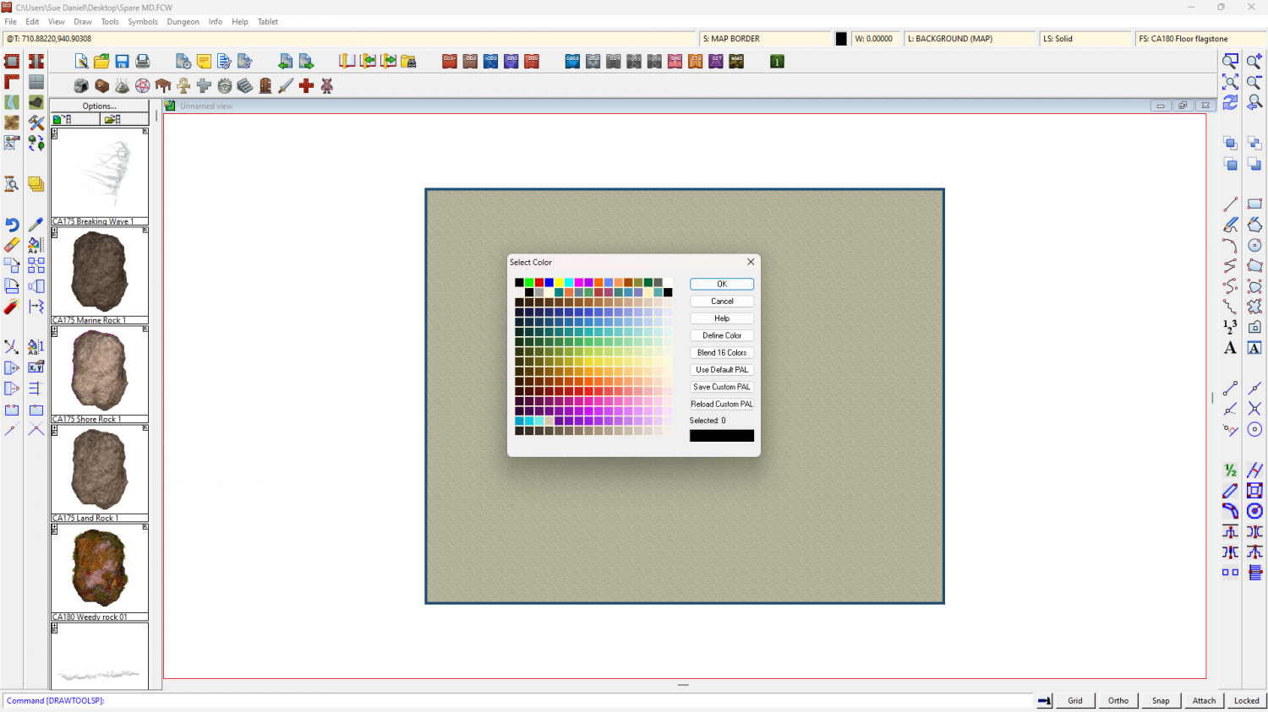Click the stairs symbol catalog icon
The width and height of the screenshot is (1268, 712).
tap(245, 85)
